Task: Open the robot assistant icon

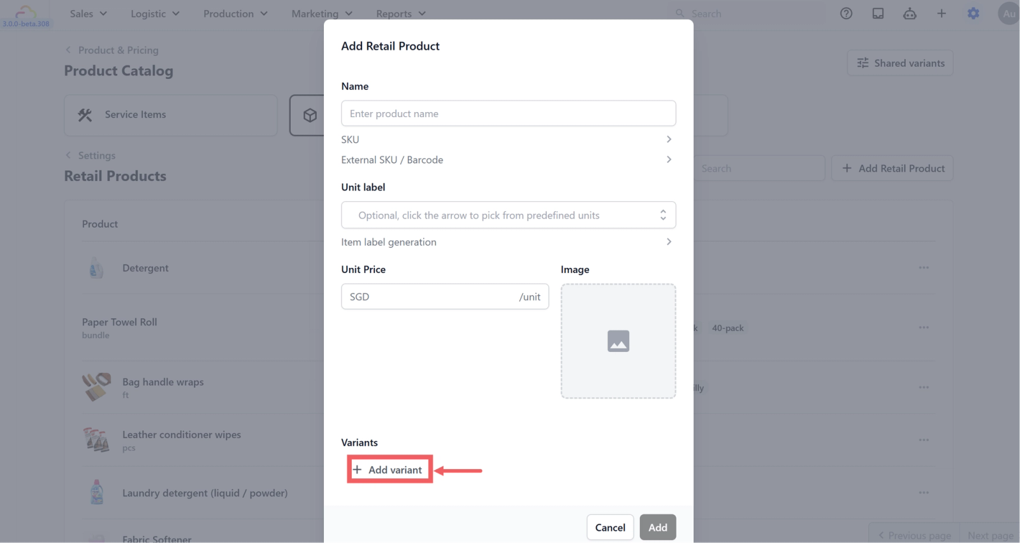Action: (x=910, y=13)
